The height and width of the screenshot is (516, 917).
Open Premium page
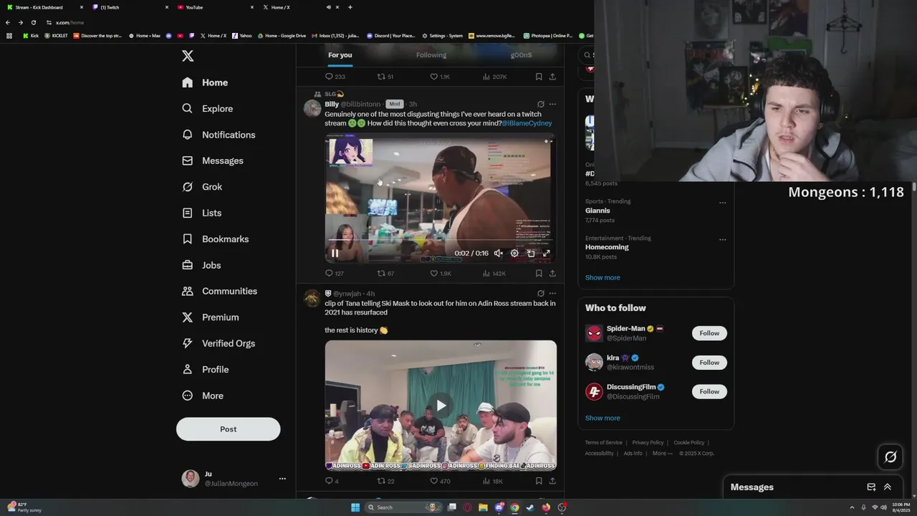click(211, 317)
